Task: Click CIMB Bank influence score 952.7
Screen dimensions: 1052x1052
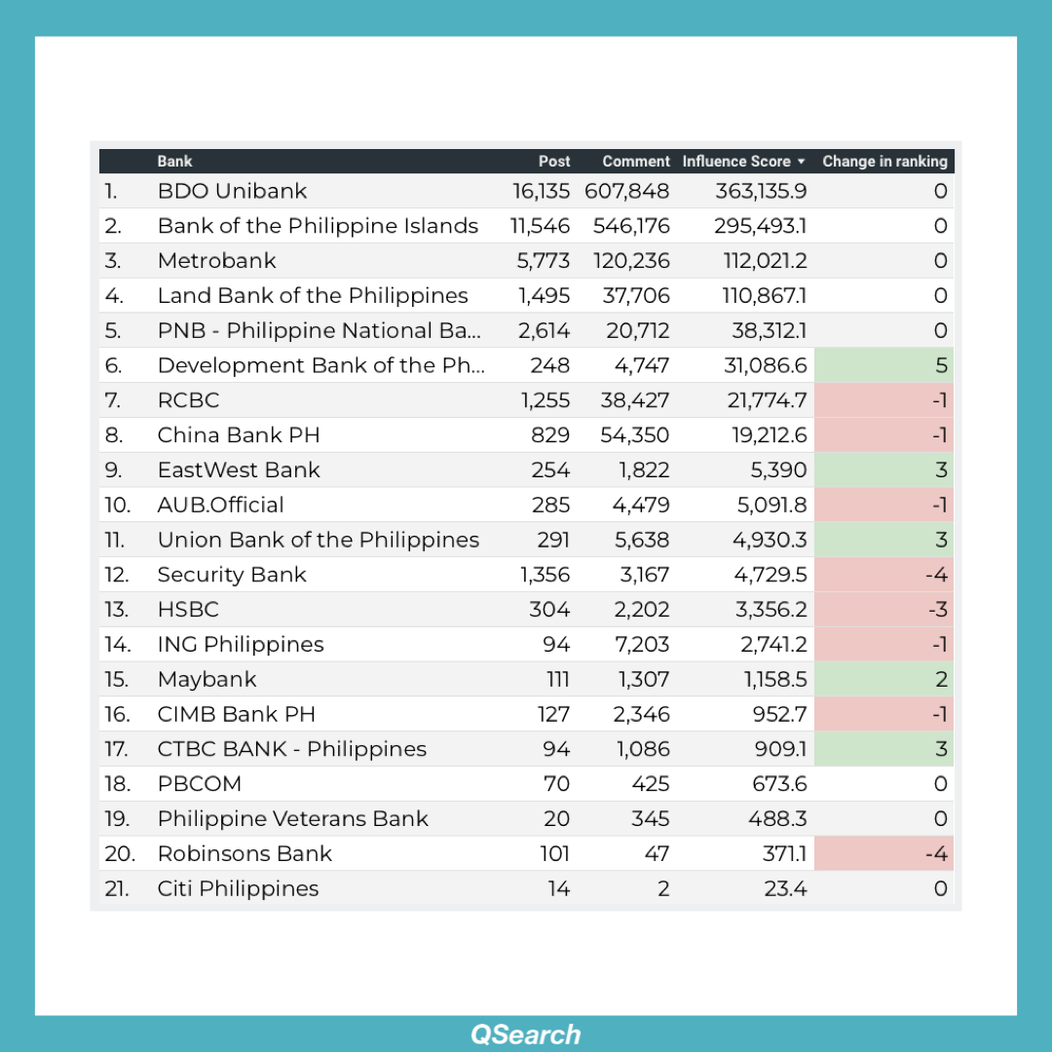Action: (779, 715)
